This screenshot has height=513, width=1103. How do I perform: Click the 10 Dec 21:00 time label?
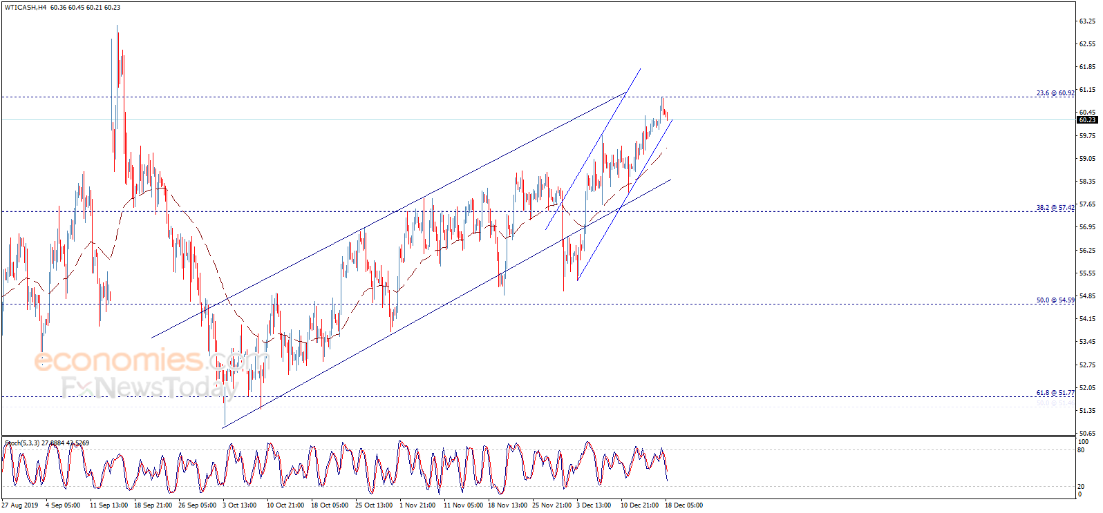(639, 505)
